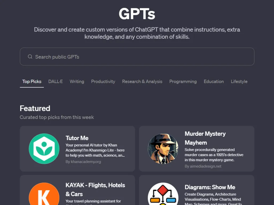
Task: Open the Murder Mystery detective avatar
Action: pyautogui.click(x=163, y=149)
